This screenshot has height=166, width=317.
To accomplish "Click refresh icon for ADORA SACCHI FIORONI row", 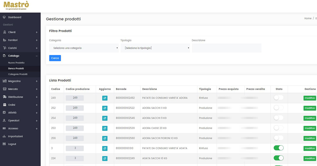I will pyautogui.click(x=105, y=138).
